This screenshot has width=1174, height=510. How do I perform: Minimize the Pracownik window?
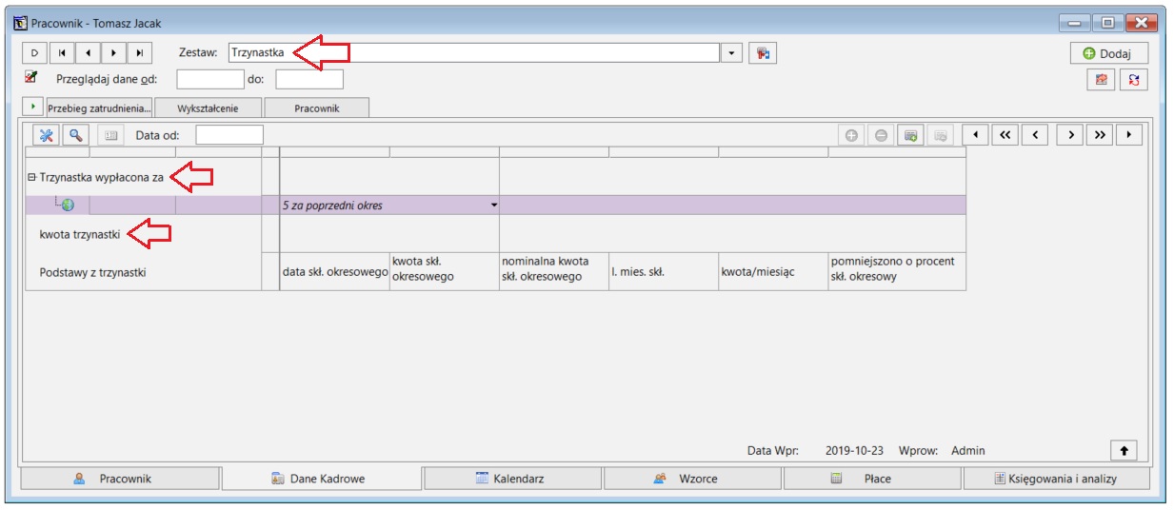(1076, 22)
